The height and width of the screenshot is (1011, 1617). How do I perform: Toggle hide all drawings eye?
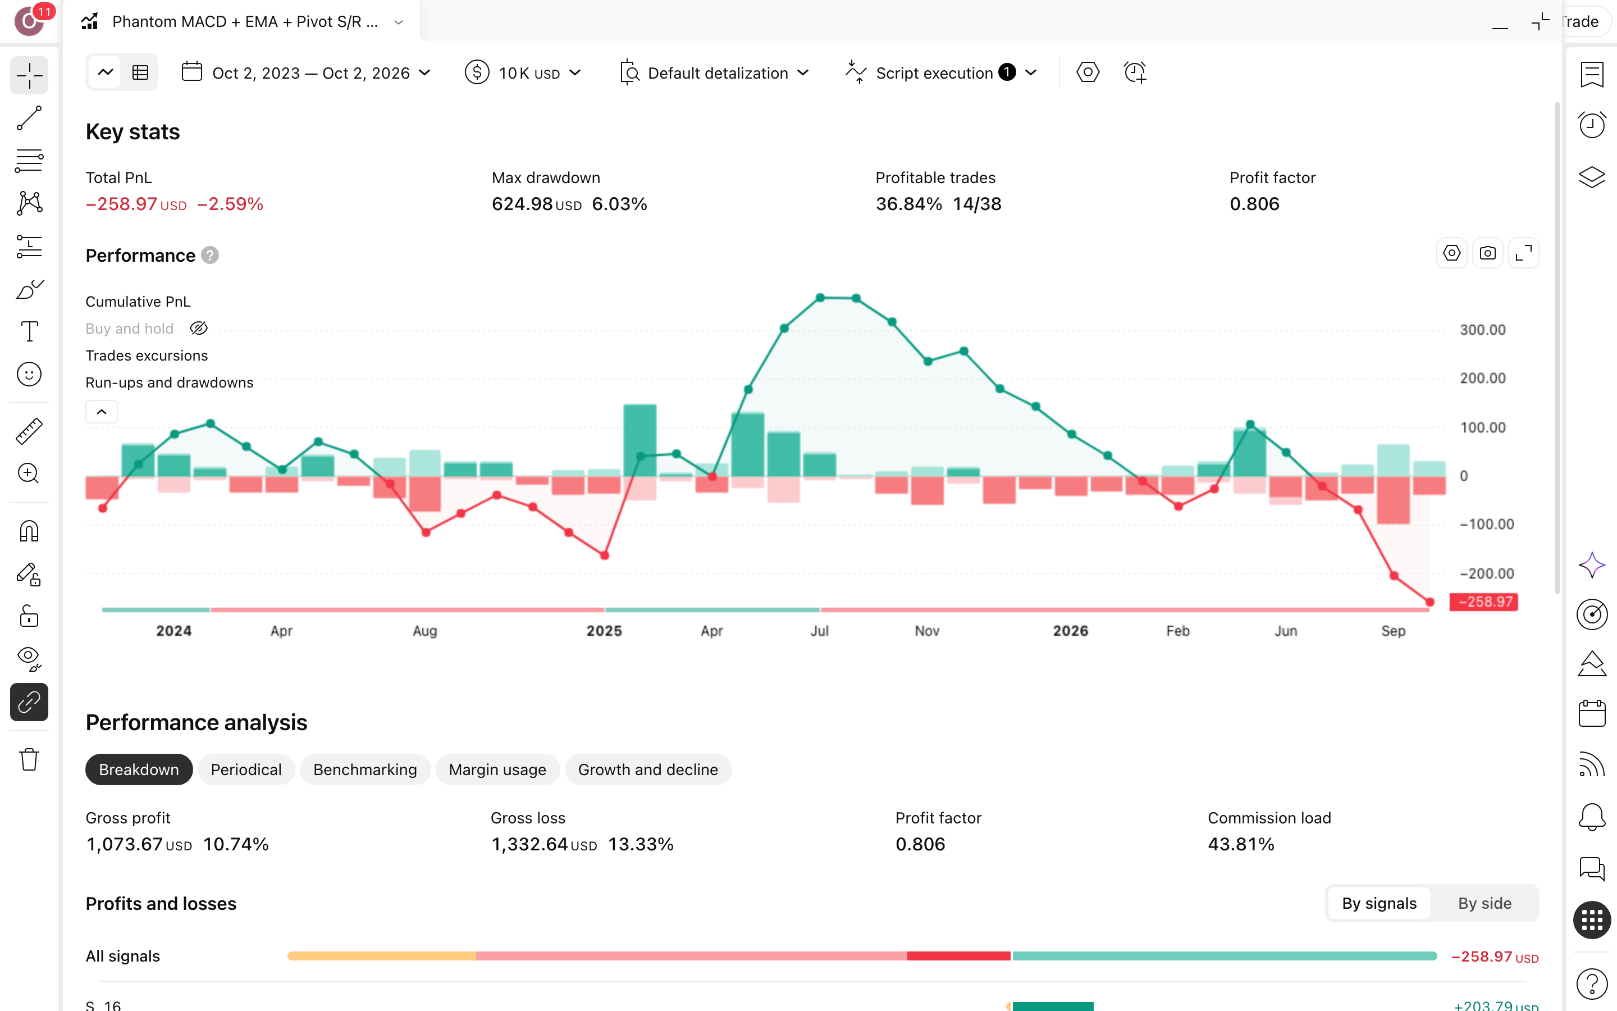[x=29, y=659]
